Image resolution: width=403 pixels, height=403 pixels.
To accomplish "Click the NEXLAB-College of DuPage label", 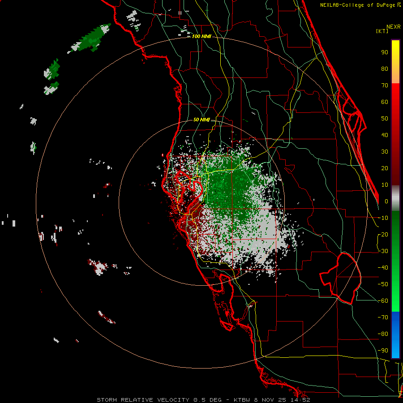I will pos(360,5).
